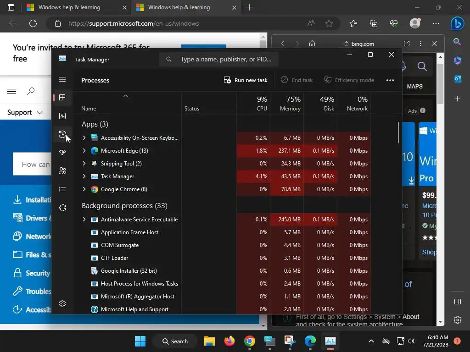
Task: Click the Efficiency mode button
Action: (x=349, y=80)
